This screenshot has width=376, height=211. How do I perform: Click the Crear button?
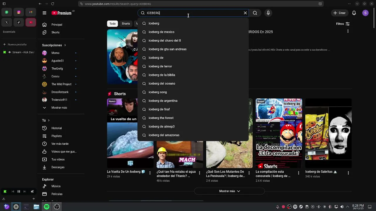(x=339, y=13)
